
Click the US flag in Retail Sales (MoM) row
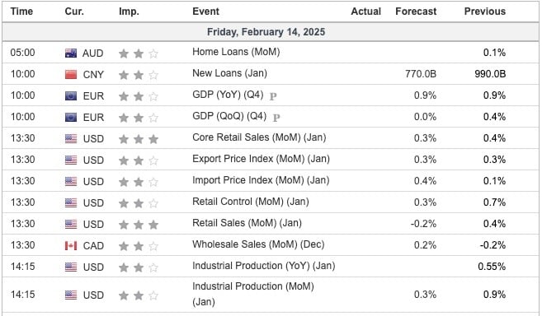pyautogui.click(x=71, y=224)
